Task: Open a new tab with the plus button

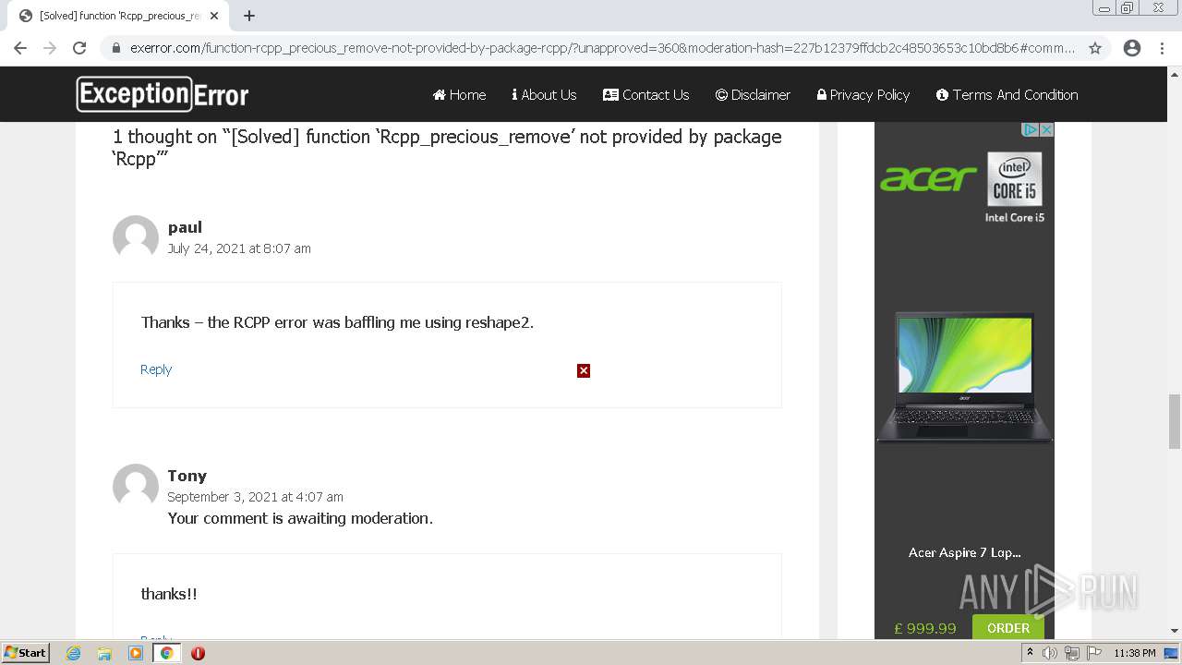Action: [x=249, y=16]
